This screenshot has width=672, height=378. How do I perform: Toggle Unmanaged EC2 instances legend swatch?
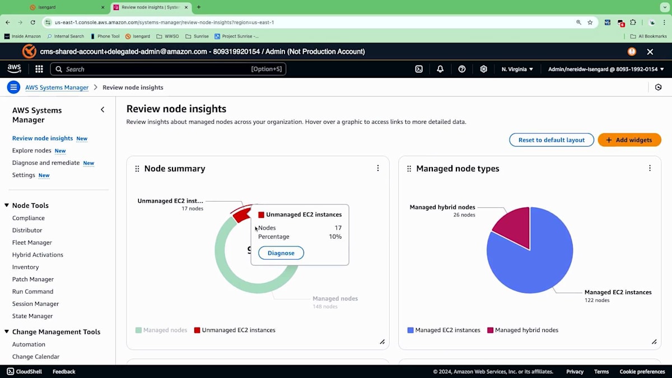[x=197, y=330]
